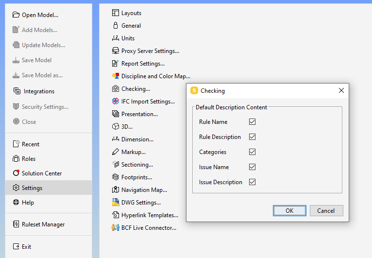Click the Save Model icon
Screen dimensions: 372x258
16,60
